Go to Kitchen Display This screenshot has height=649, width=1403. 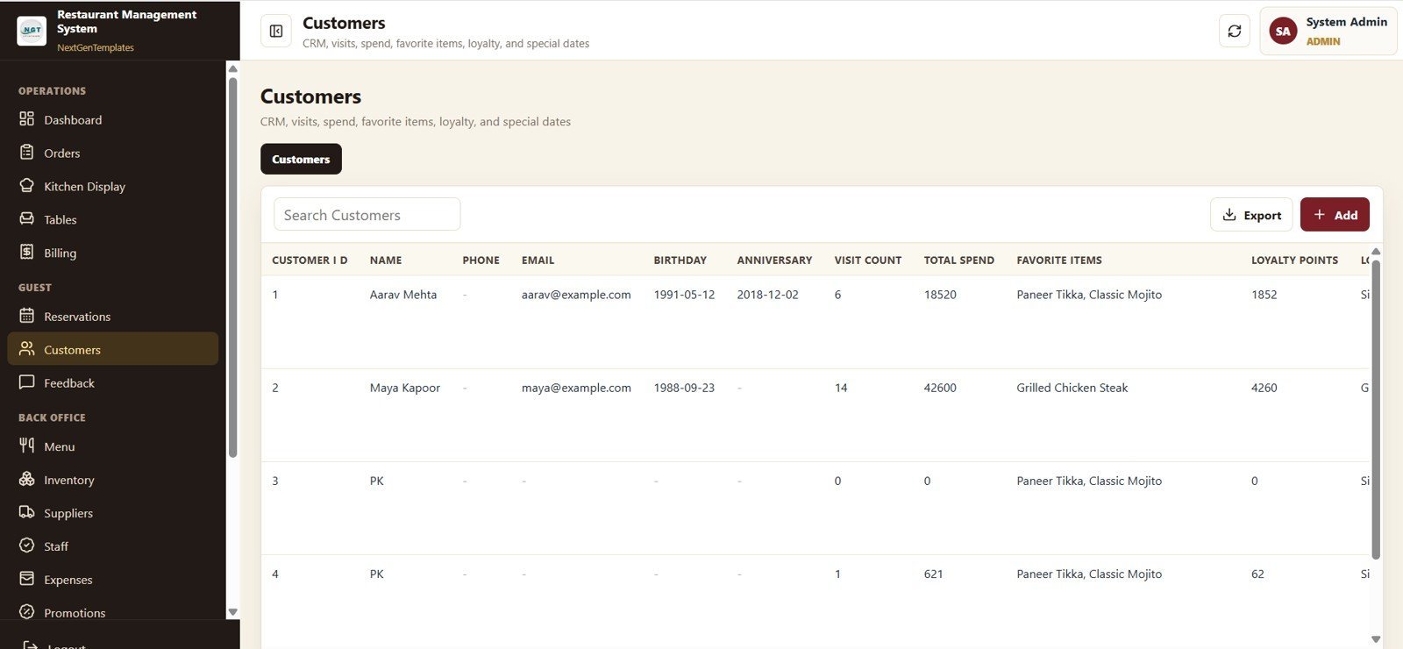point(112,187)
